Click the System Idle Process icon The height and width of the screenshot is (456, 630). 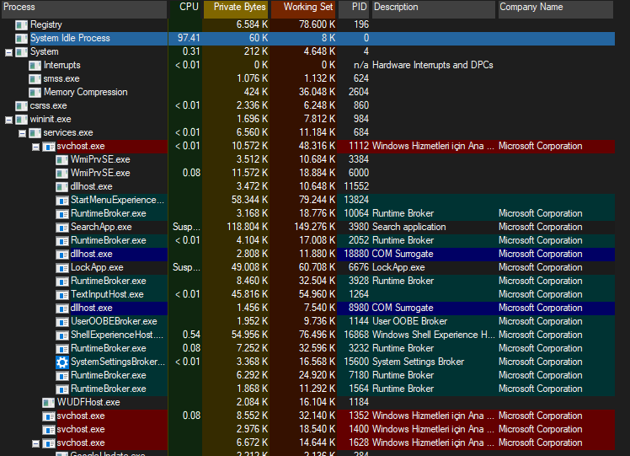coord(21,39)
